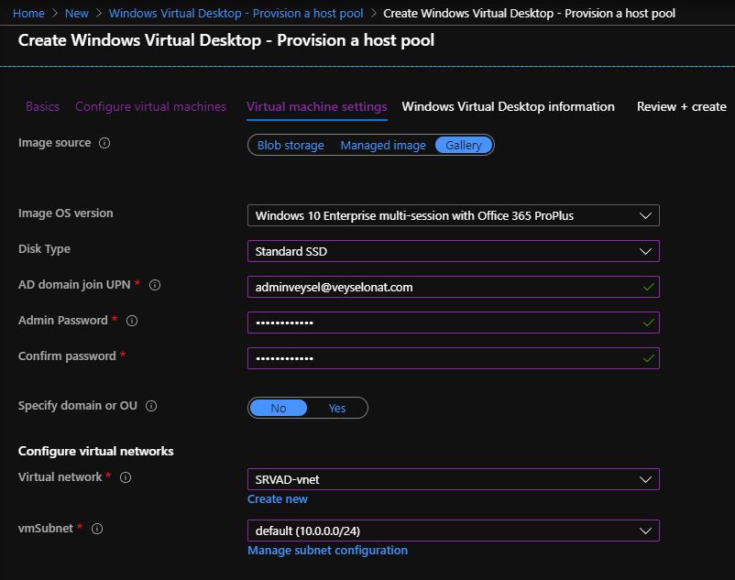The image size is (735, 580).
Task: Select Managed image source option
Action: pyautogui.click(x=383, y=146)
